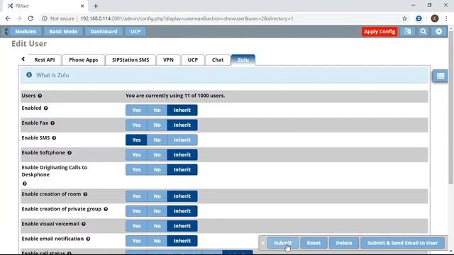Click the browser address bar URL
This screenshot has height=255, width=454.
pyautogui.click(x=187, y=18)
